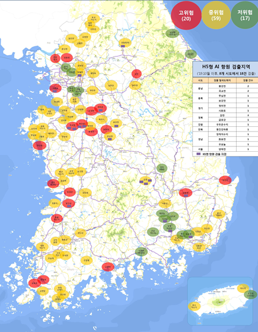This screenshot has height=332, width=258.
Task: Click the red marker on the far east coast
Action: pos(225,180)
